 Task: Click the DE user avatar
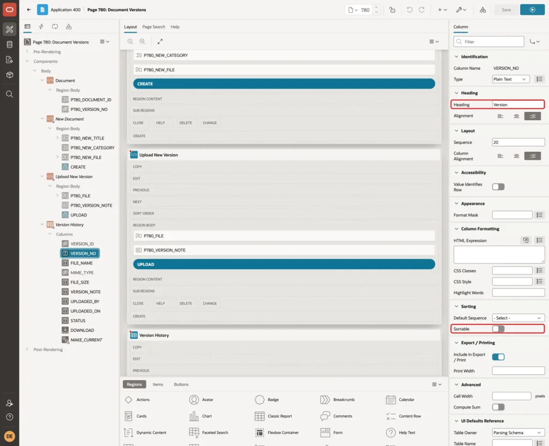(x=10, y=436)
